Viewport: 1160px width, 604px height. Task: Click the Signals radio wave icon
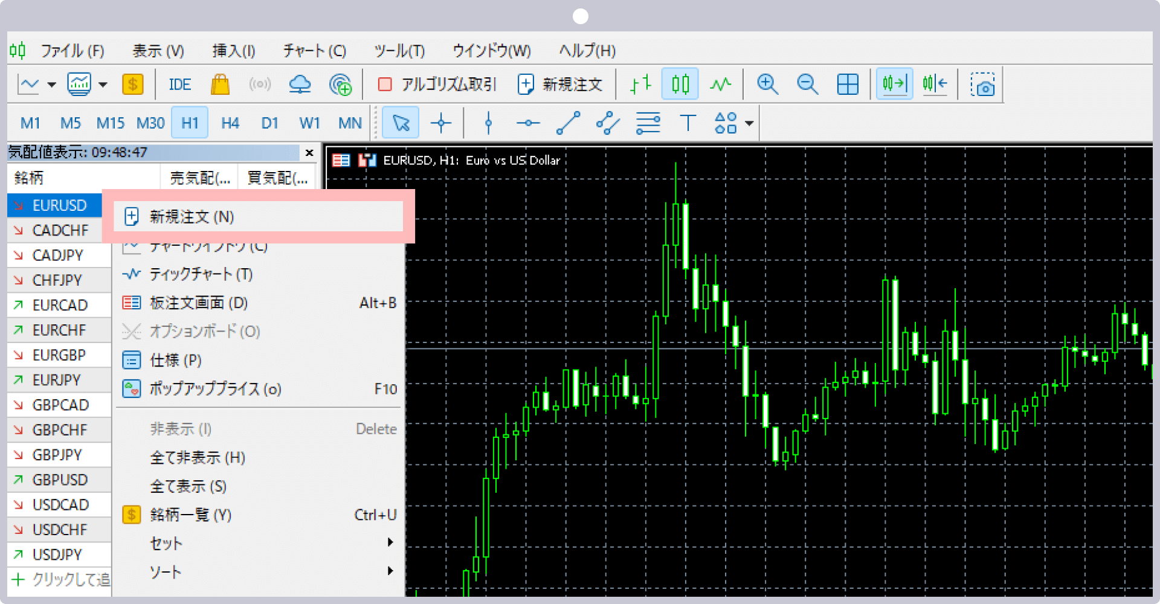[260, 85]
